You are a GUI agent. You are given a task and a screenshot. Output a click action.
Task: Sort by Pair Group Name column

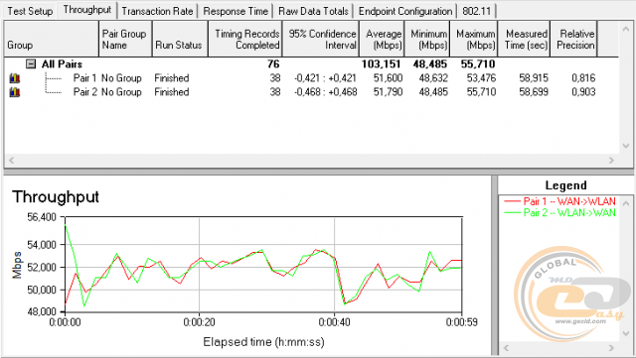(x=125, y=39)
